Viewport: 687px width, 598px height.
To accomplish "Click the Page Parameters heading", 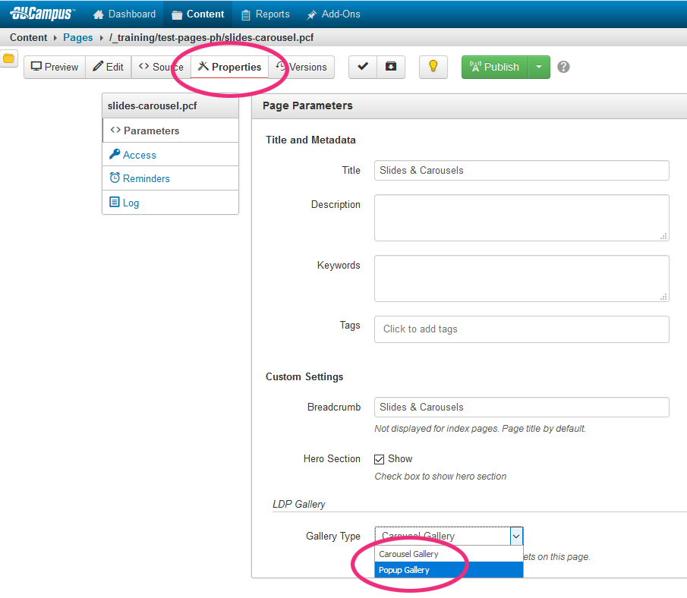I will coord(307,105).
